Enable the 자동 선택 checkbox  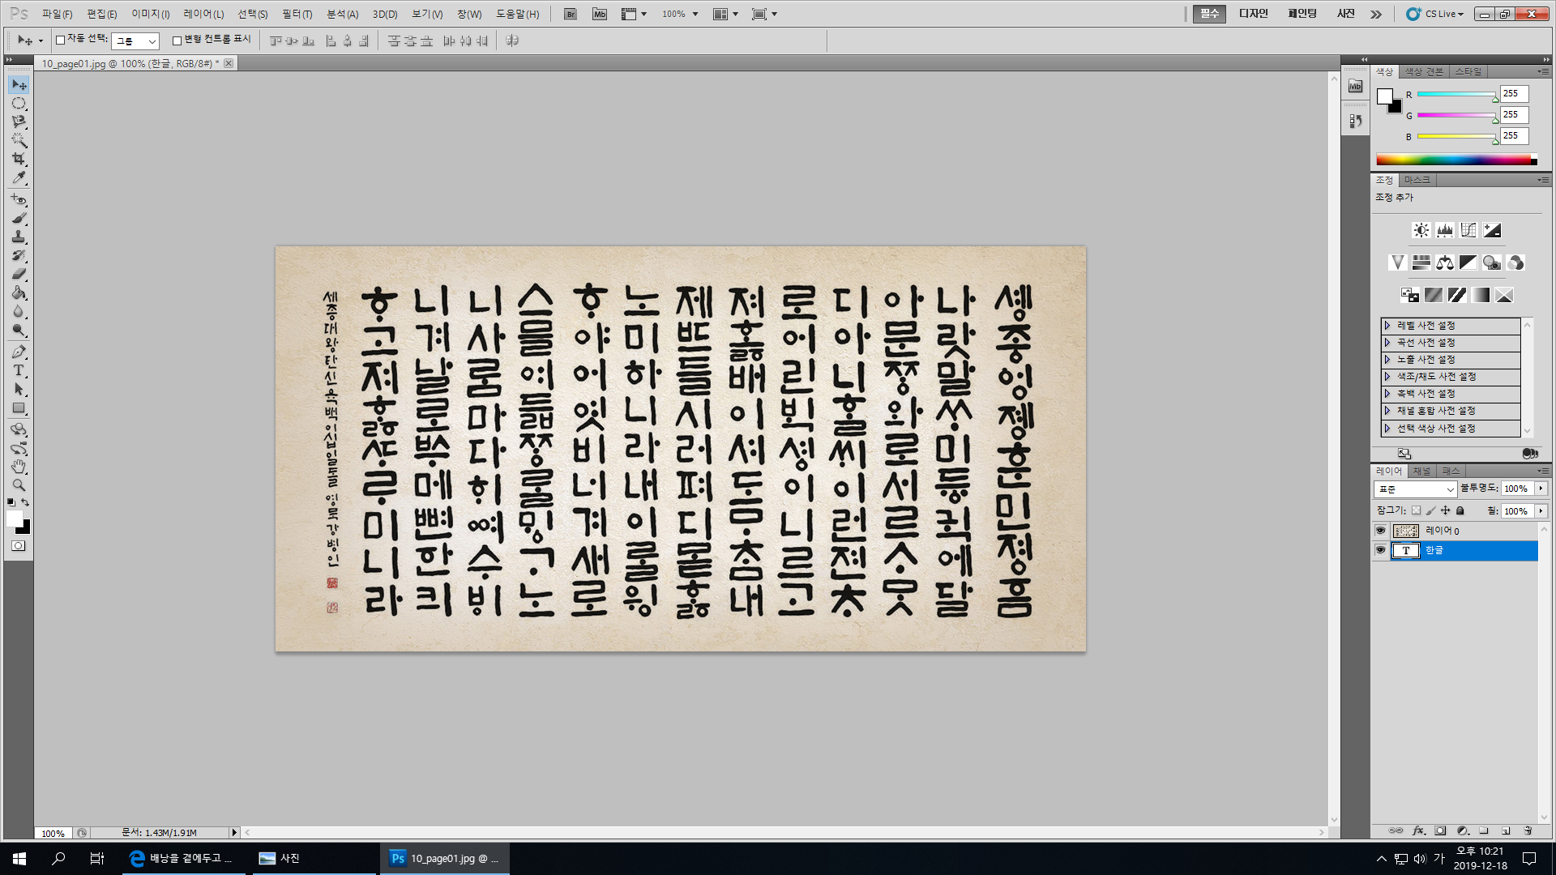[x=60, y=40]
